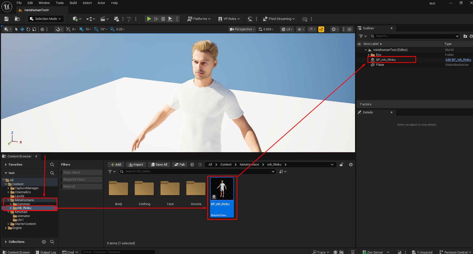Activate the Rotate gizmo tool
Viewport: 473px width, 254px height.
(28, 29)
